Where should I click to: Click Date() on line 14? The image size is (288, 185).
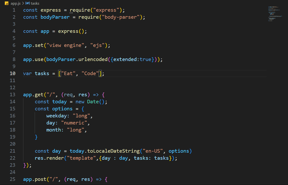point(96,102)
